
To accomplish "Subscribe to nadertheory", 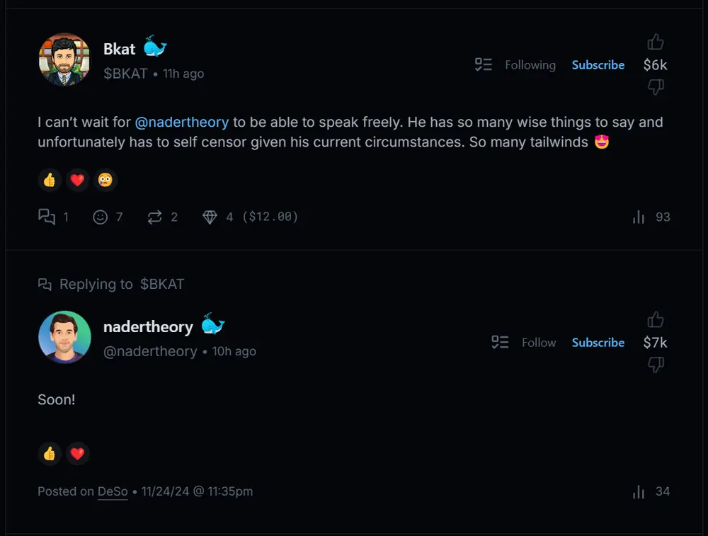I will (598, 343).
